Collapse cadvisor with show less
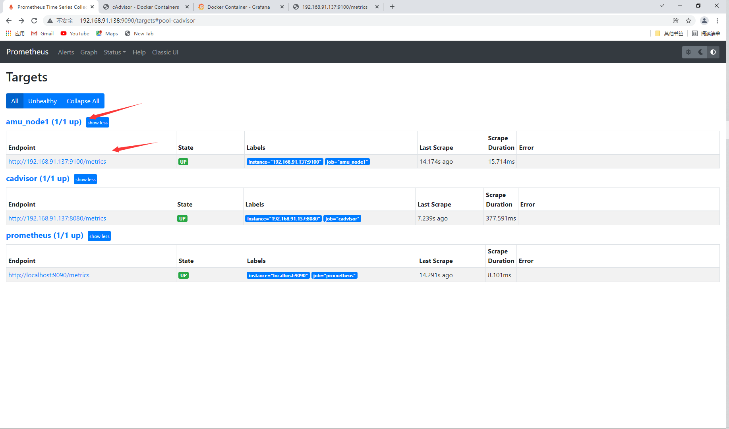This screenshot has height=429, width=729. point(85,179)
